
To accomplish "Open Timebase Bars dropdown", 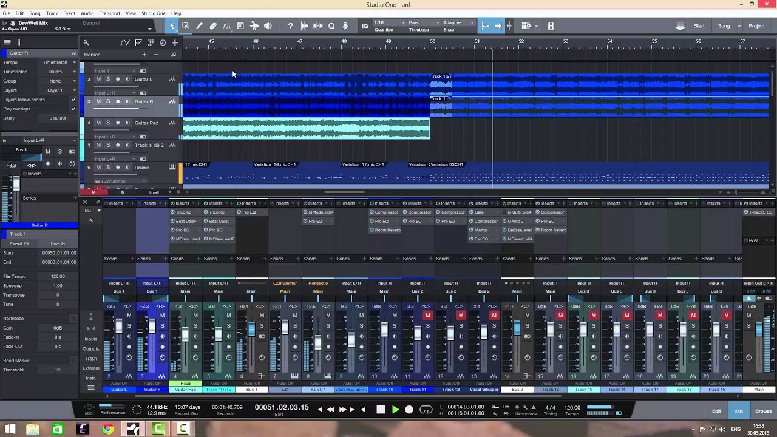I will pos(423,23).
